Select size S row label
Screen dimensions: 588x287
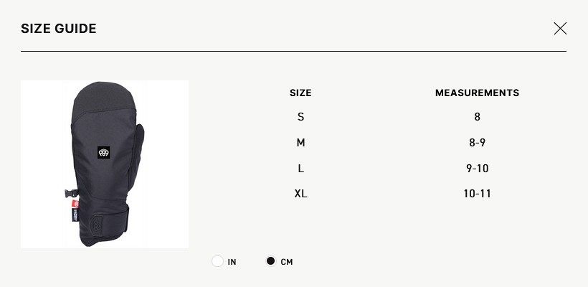[300, 117]
